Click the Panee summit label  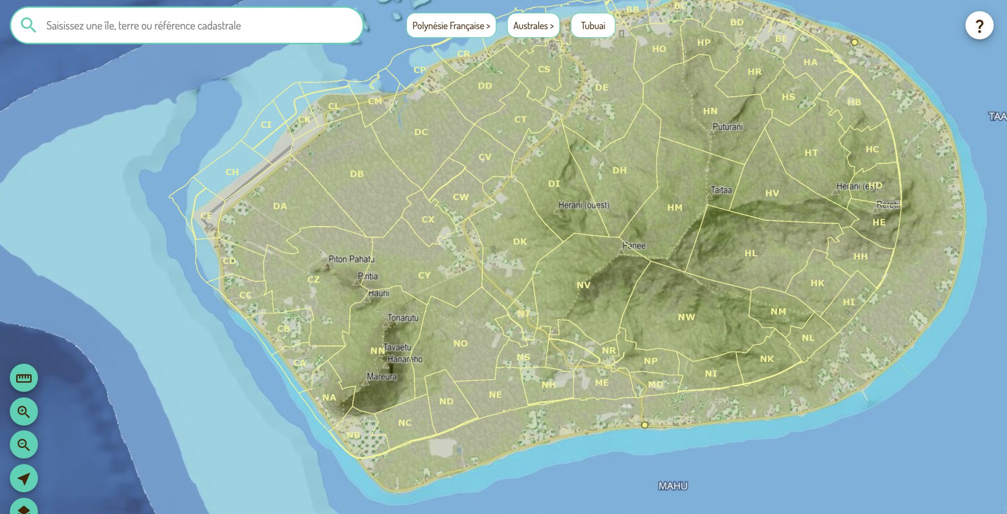point(633,246)
